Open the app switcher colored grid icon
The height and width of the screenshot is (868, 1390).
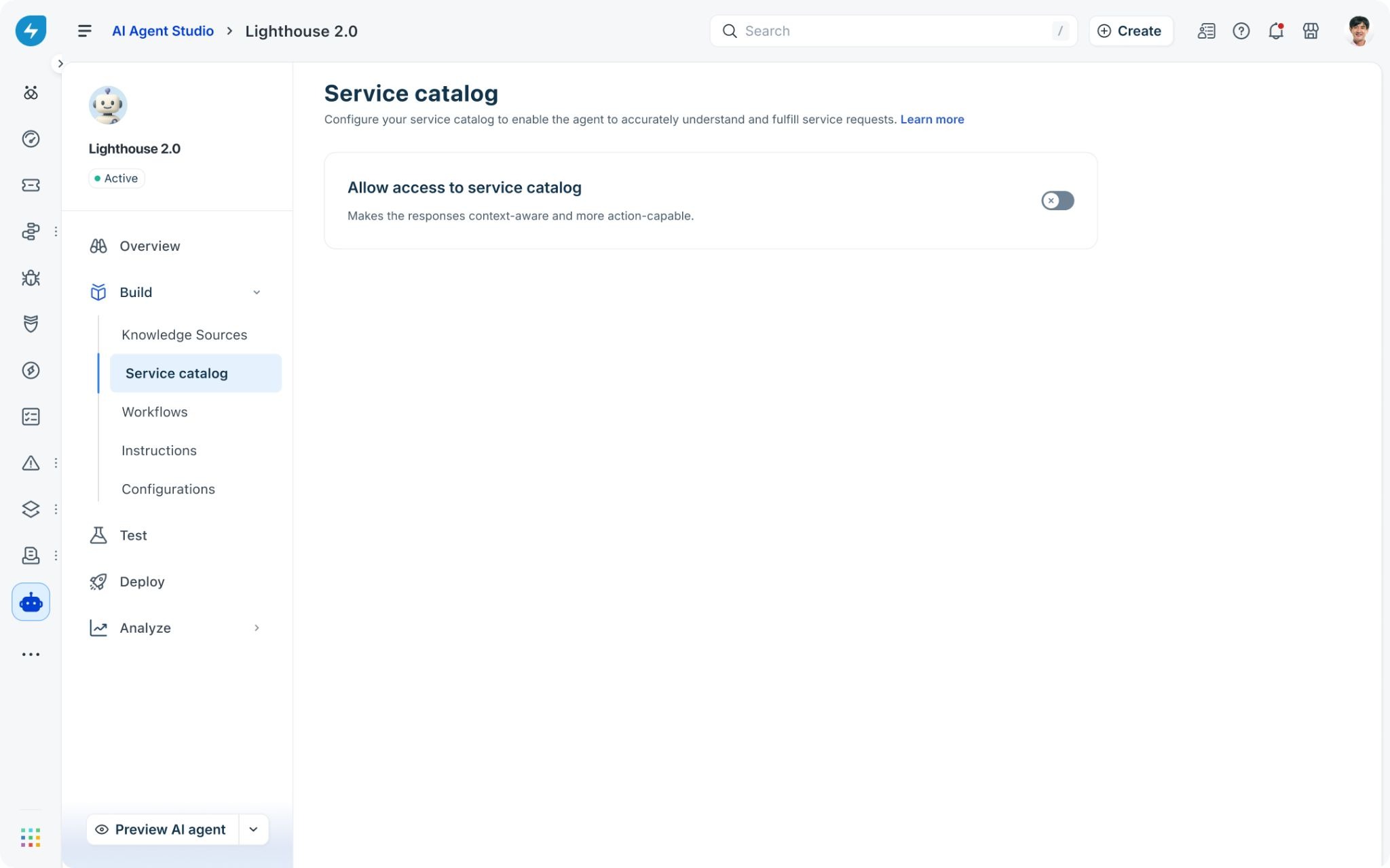tap(31, 837)
